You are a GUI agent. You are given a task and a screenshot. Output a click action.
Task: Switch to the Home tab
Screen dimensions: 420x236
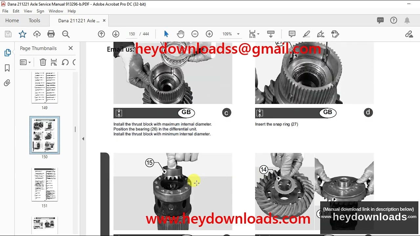click(x=12, y=20)
